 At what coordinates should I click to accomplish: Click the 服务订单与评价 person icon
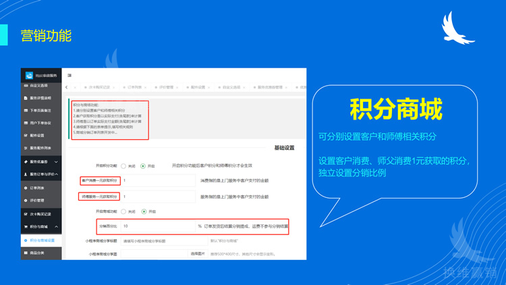(x=26, y=174)
